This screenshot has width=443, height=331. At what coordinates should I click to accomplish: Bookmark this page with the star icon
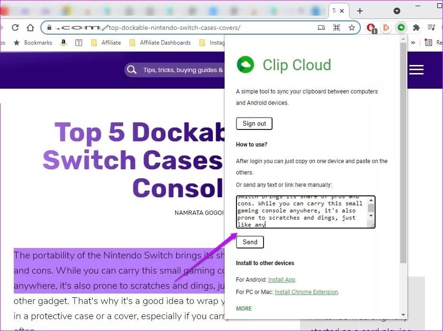point(351,28)
